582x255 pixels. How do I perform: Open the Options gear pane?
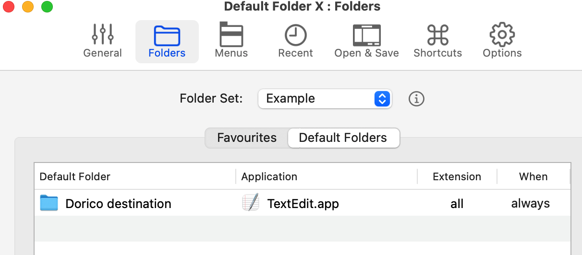click(502, 41)
